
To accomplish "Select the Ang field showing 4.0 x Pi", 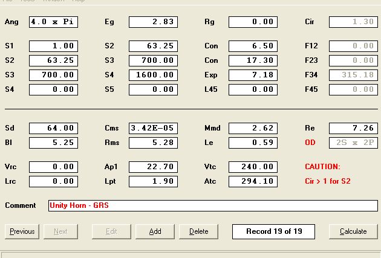I will click(53, 22).
